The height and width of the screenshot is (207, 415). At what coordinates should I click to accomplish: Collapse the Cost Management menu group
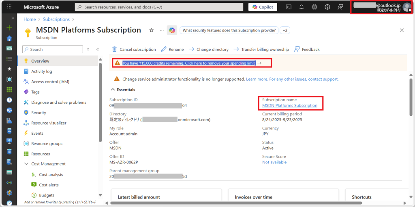coord(26,164)
